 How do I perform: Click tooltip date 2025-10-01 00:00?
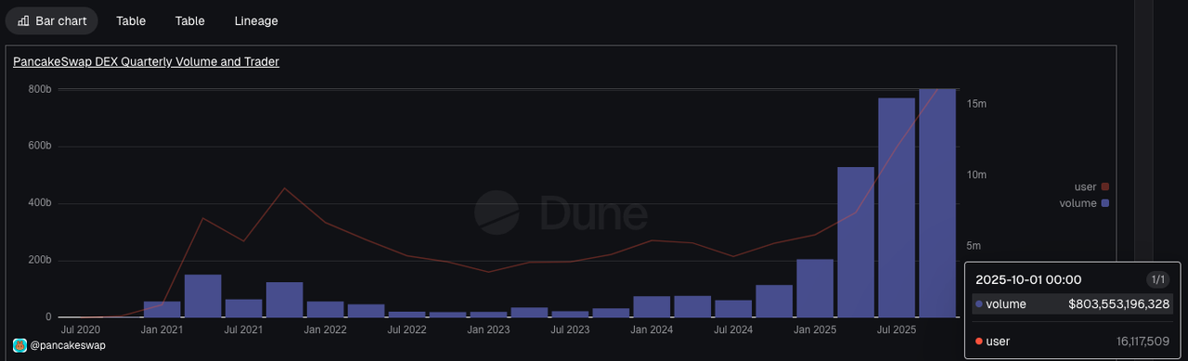[1028, 279]
